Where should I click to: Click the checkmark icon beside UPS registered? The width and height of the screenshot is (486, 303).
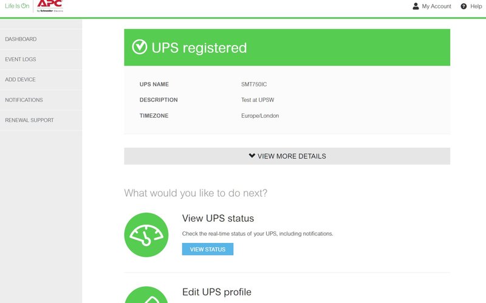click(x=140, y=47)
